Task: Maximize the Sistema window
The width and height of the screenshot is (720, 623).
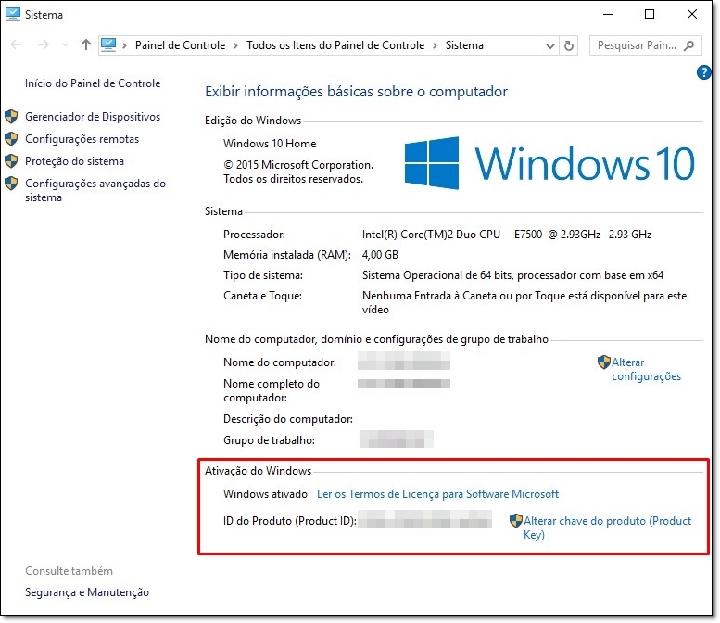Action: [650, 14]
